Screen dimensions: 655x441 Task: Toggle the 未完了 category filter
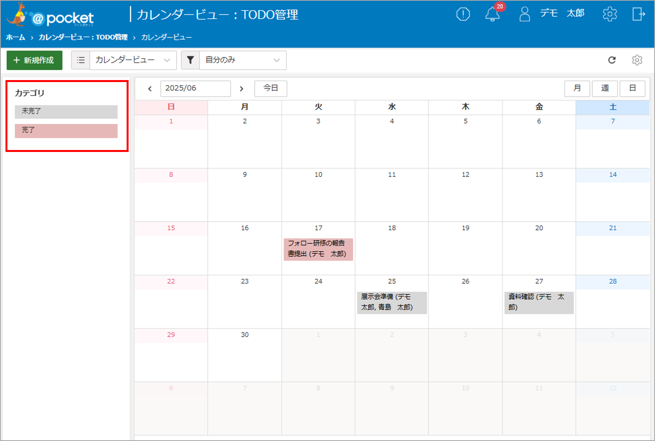tap(66, 112)
